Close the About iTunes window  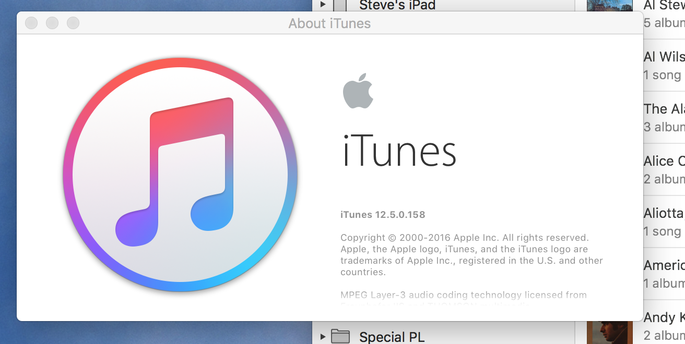31,23
